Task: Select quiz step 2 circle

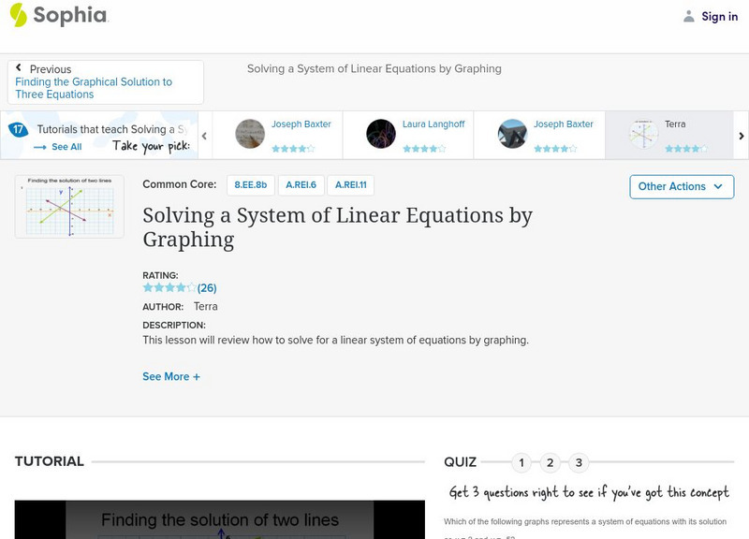Action: tap(550, 460)
